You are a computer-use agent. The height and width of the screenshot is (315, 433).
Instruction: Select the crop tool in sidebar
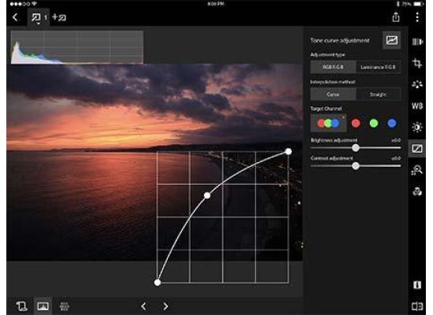coord(417,63)
